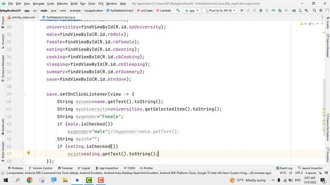Open the Bookmarks sidebar panel
The image size is (330, 185).
(3, 127)
